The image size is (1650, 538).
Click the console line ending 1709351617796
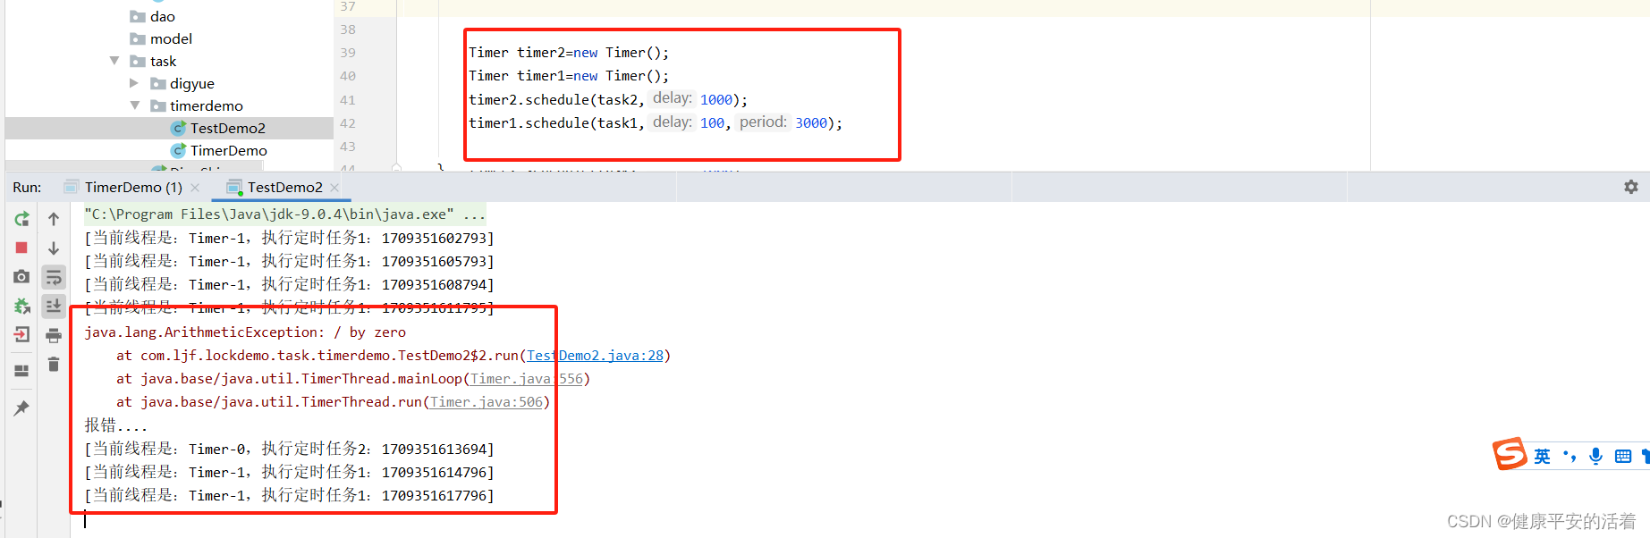pos(289,496)
